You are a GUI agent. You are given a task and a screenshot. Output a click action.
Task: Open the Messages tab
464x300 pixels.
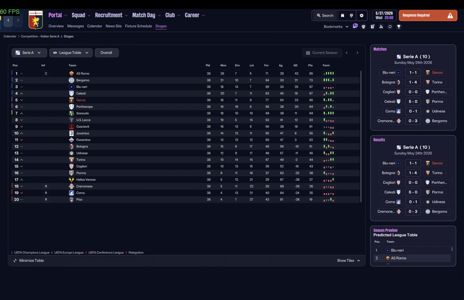click(75, 26)
